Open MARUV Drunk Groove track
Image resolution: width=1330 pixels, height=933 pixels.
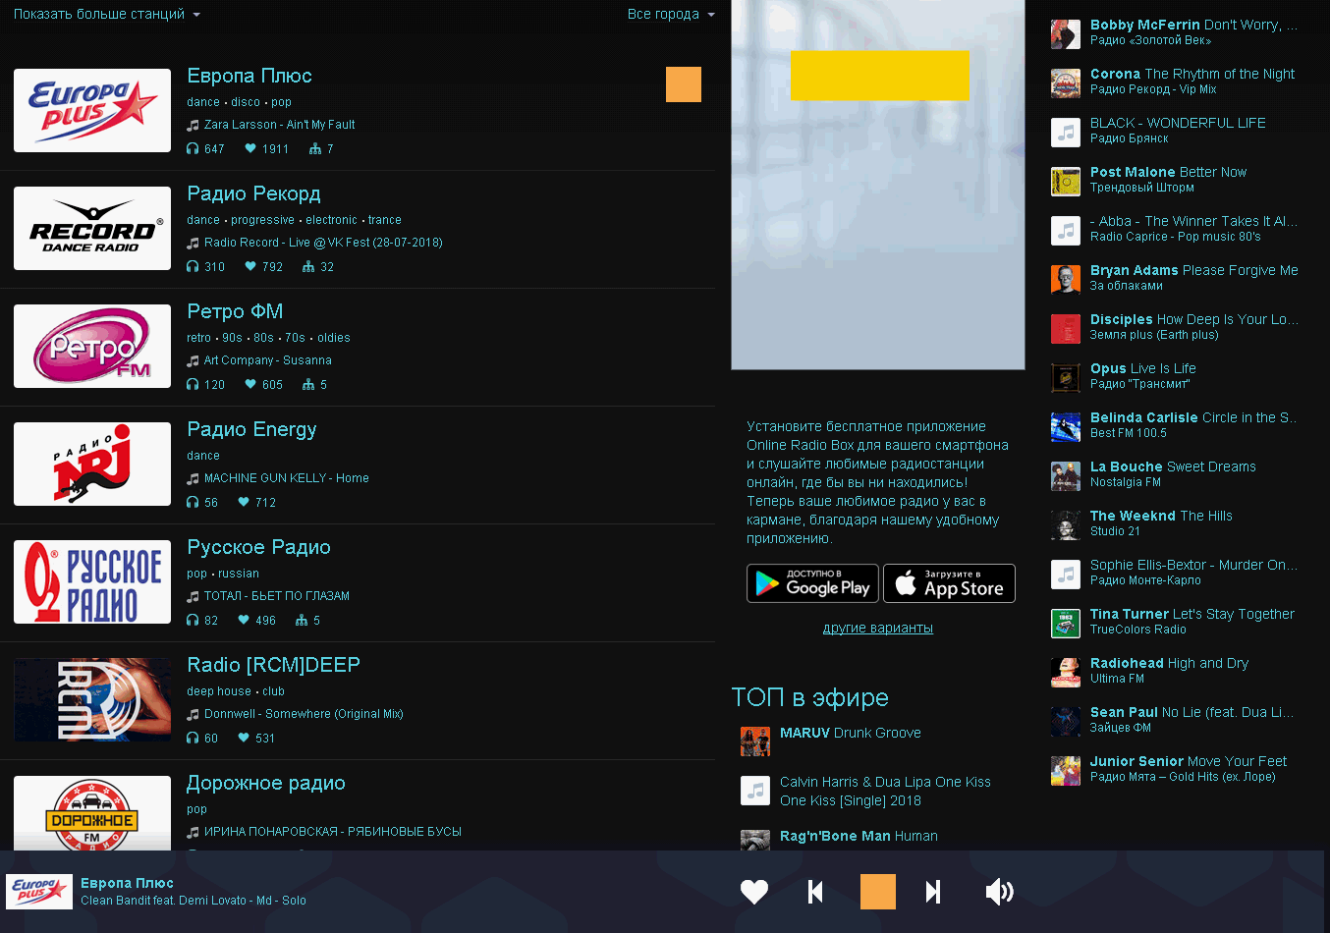click(x=851, y=733)
